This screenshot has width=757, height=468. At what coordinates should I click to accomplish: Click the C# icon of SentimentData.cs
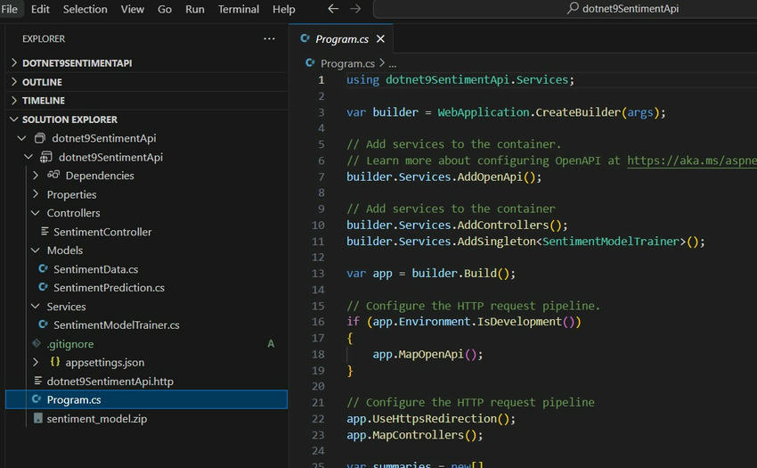tap(44, 269)
